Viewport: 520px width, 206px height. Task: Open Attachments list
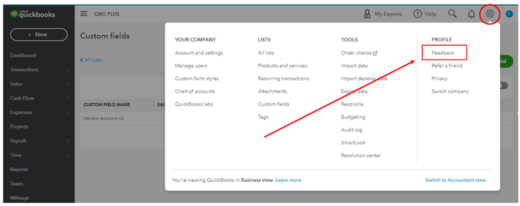272,91
